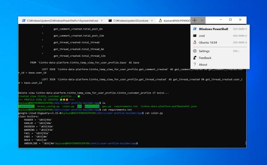Choose cmd from the dropdown menu

coord(220,36)
